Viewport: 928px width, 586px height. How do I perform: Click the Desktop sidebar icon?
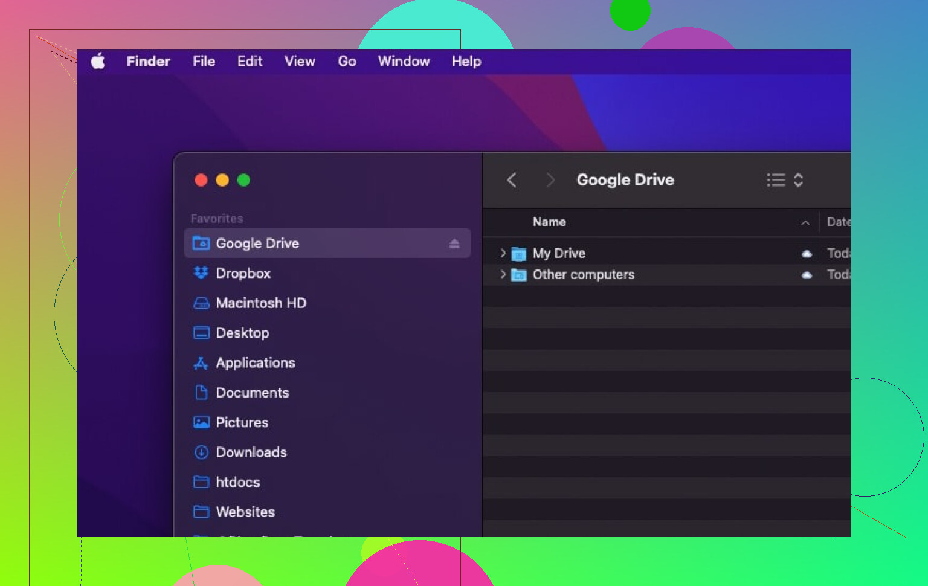[201, 333]
